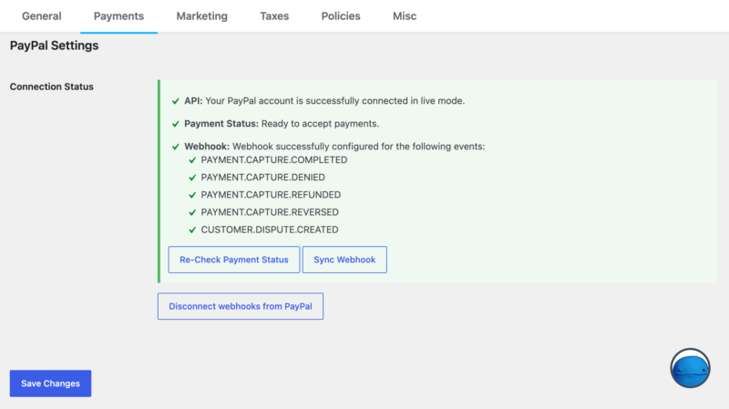The image size is (729, 409).
Task: Click the PAYMENT.CAPTURE.DENIED event text
Action: (262, 178)
